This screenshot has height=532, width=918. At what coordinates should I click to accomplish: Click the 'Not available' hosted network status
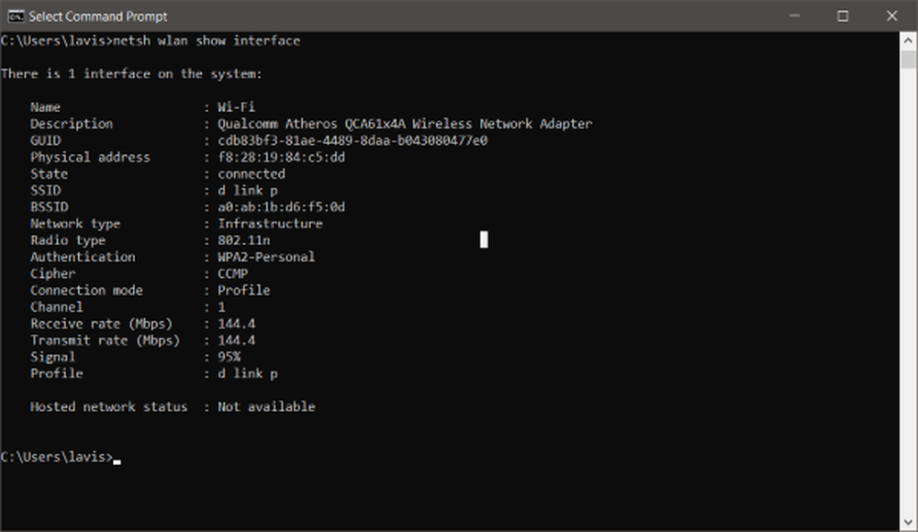pyautogui.click(x=266, y=406)
